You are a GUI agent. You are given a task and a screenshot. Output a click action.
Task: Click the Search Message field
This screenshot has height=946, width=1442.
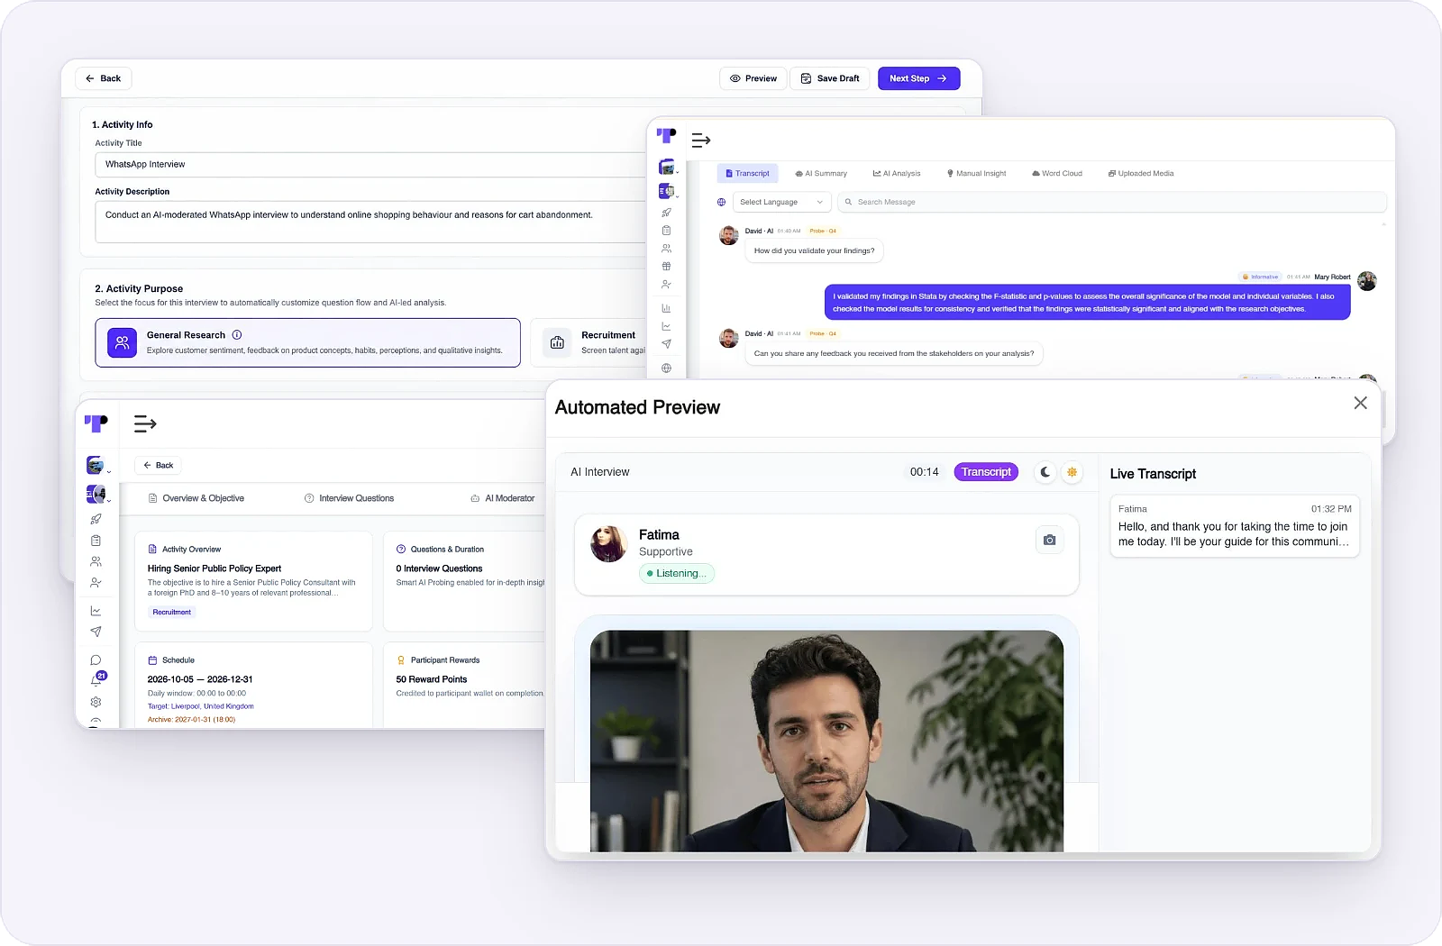[1112, 202]
